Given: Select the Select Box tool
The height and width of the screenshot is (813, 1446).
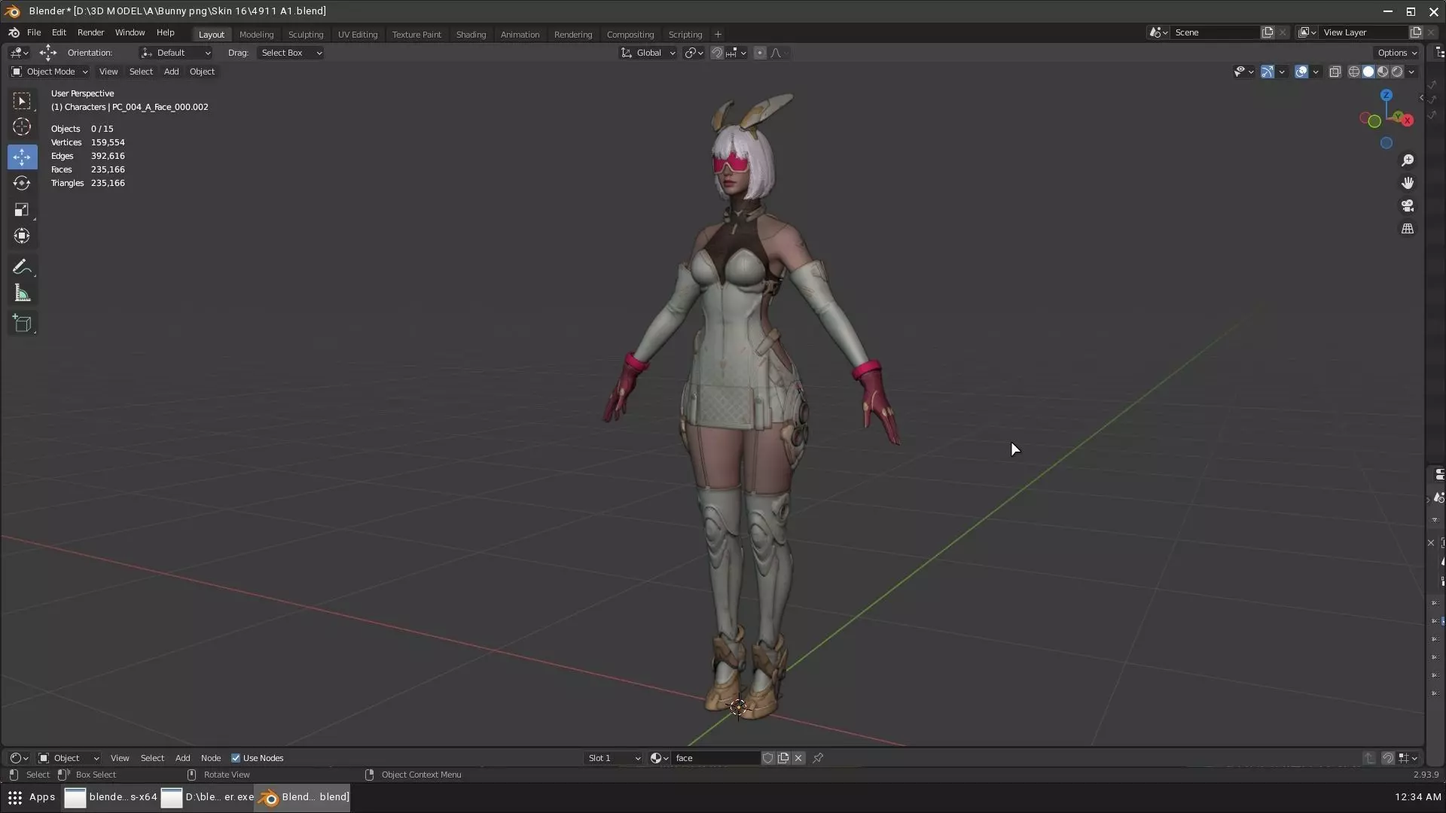Looking at the screenshot, I should point(22,100).
